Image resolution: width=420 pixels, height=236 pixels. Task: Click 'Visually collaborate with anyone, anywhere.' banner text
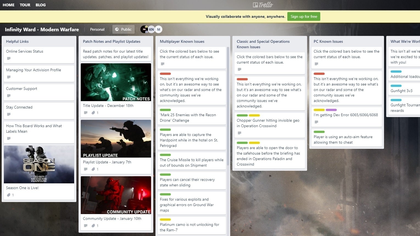pyautogui.click(x=246, y=16)
